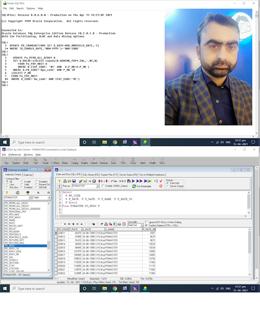The width and height of the screenshot is (260, 325).
Task: Open the Privs tool in EZSQL toolbar
Action: 123,161
